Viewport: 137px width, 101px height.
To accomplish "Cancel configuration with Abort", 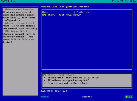I will click(87, 97).
